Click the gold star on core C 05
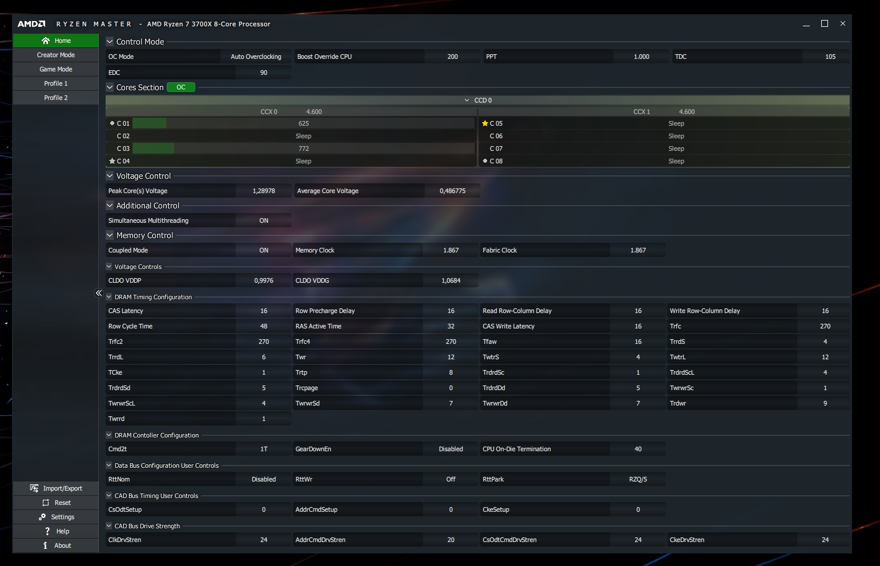The width and height of the screenshot is (880, 566). pos(485,123)
